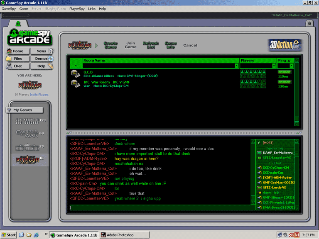Select IKC-CyClops-CM in player list
The width and height of the screenshot is (319, 239).
(276, 168)
